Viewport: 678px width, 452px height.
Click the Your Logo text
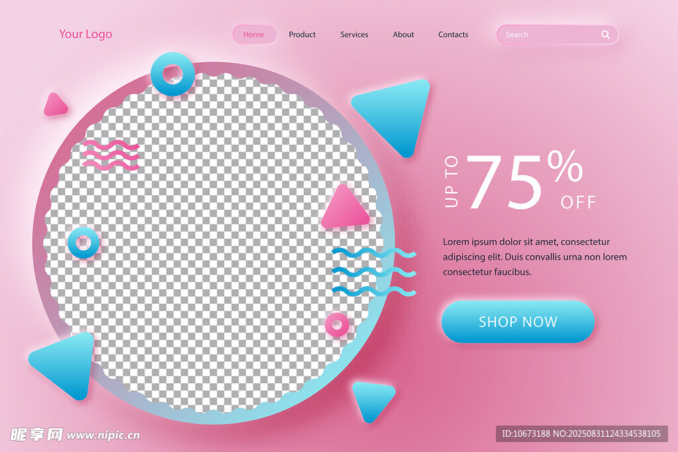coord(85,34)
